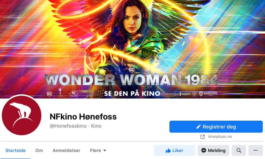Select the Startside tab
265x159 pixels.
coord(16,150)
